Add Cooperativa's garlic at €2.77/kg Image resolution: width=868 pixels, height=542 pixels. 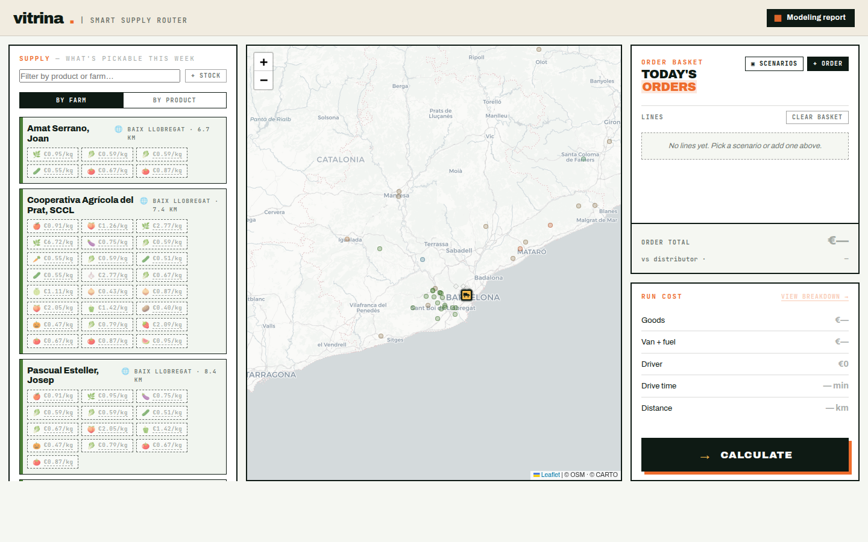point(107,275)
